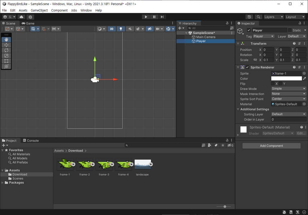Open the Tag dropdown
Screen dimensions: 308x215
coord(263,36)
